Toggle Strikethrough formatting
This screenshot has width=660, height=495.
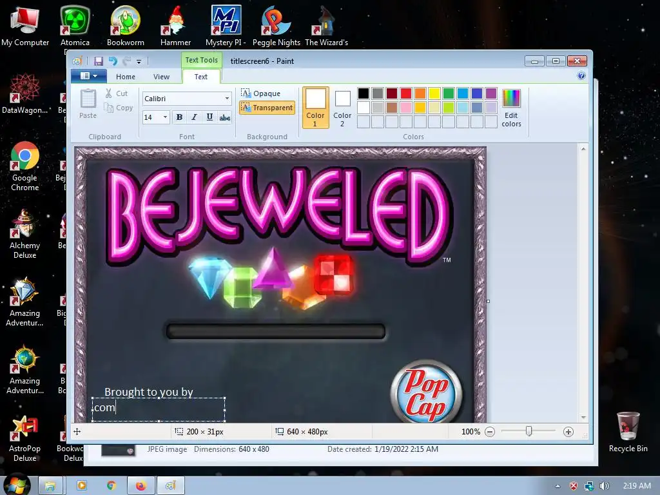pos(225,117)
